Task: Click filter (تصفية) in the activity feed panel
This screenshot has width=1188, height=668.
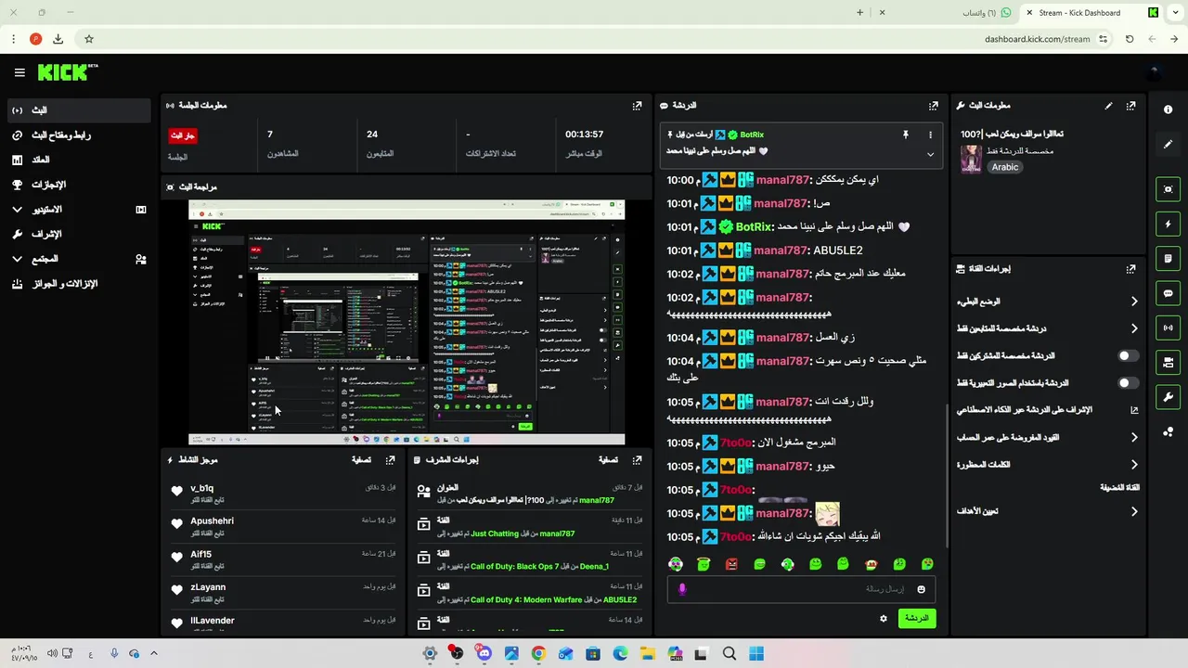Action: (x=361, y=460)
